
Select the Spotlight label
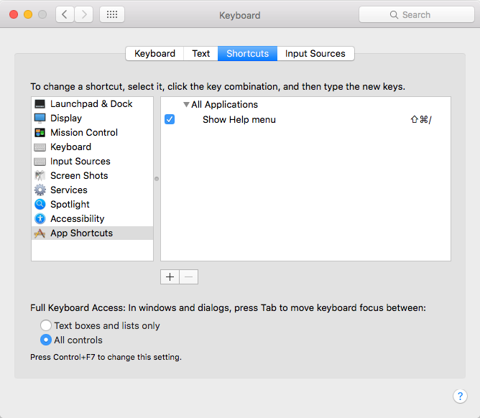click(x=70, y=205)
